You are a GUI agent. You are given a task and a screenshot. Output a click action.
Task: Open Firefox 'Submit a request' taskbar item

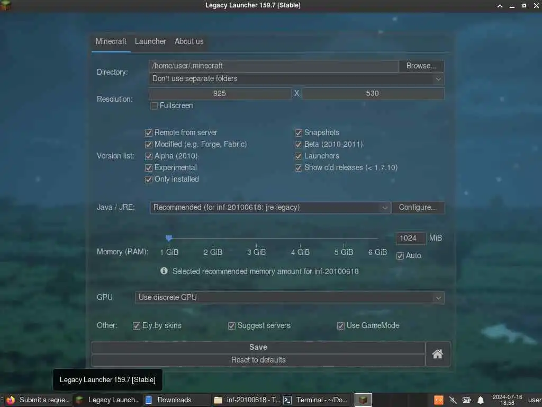tap(38, 400)
